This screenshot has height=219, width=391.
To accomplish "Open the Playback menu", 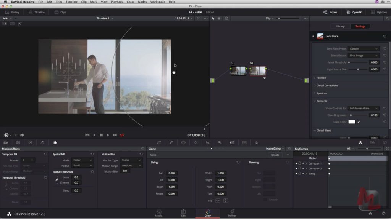I will [117, 2].
